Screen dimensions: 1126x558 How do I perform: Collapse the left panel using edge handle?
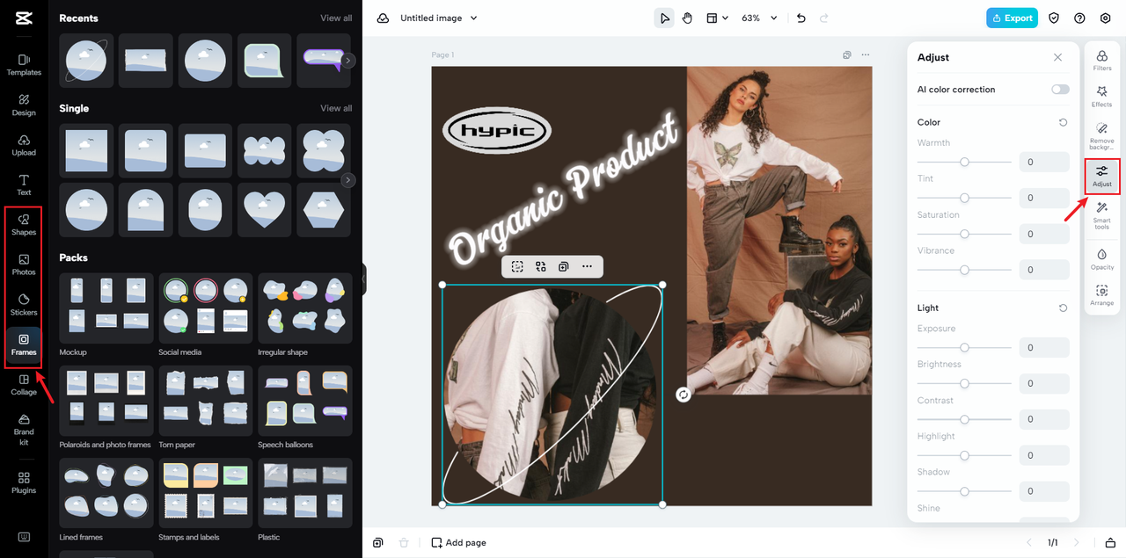pyautogui.click(x=364, y=279)
